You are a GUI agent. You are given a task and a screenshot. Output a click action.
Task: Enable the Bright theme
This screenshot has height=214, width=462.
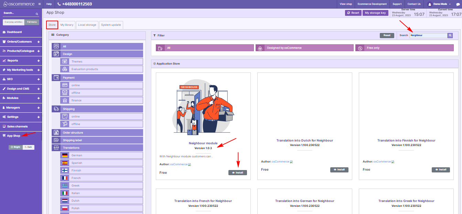click(x=15, y=147)
